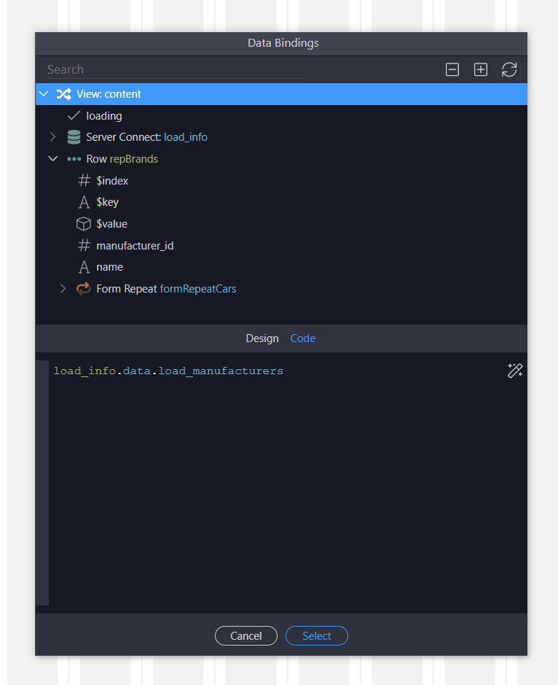The width and height of the screenshot is (558, 685).
Task: Click the $value cube icon
Action: [84, 224]
